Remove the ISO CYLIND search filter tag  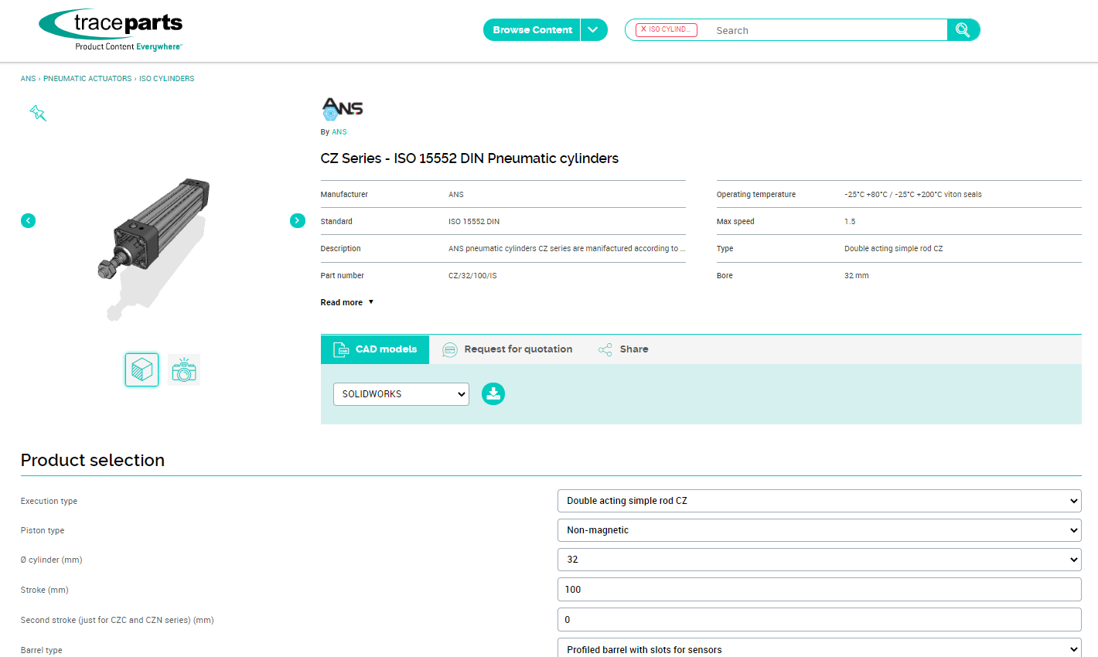pyautogui.click(x=643, y=29)
